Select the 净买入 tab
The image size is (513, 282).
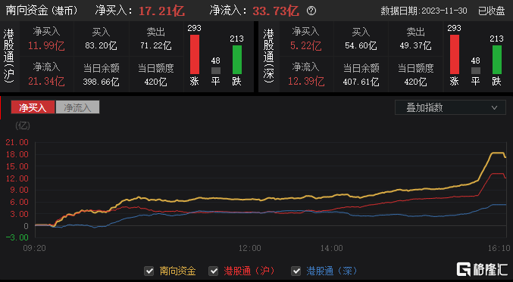[x=33, y=107]
